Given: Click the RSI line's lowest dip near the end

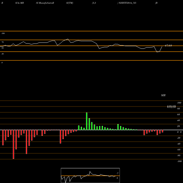Looking at the screenshot, I should click(157, 52).
